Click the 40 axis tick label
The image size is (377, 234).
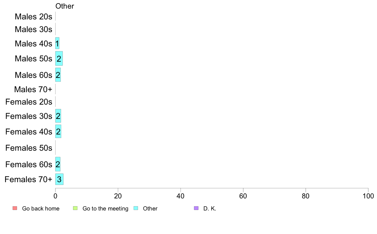[181, 196]
